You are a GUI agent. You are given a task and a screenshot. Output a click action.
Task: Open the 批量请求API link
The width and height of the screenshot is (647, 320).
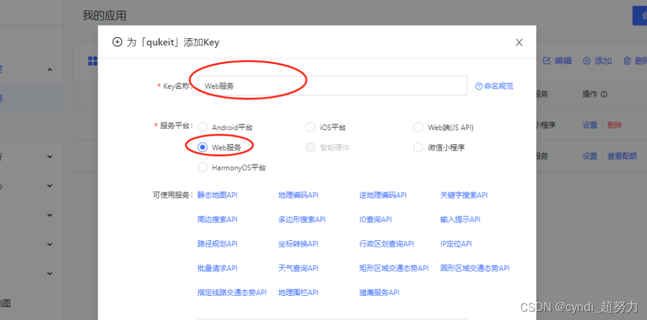point(217,268)
